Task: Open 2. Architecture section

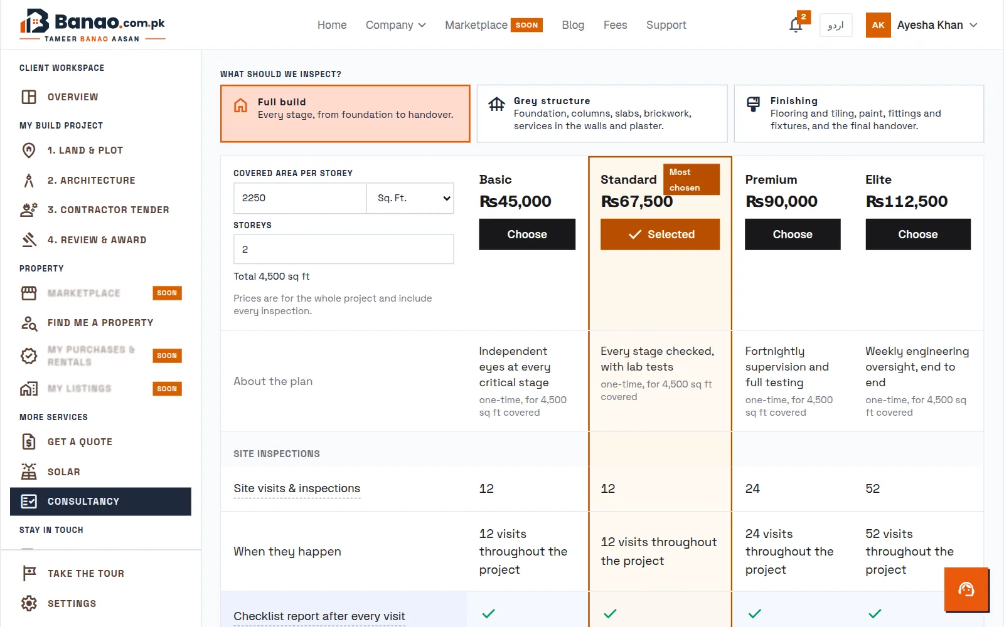Action: tap(100, 181)
